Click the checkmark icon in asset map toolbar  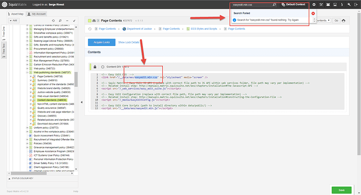click(x=74, y=21)
